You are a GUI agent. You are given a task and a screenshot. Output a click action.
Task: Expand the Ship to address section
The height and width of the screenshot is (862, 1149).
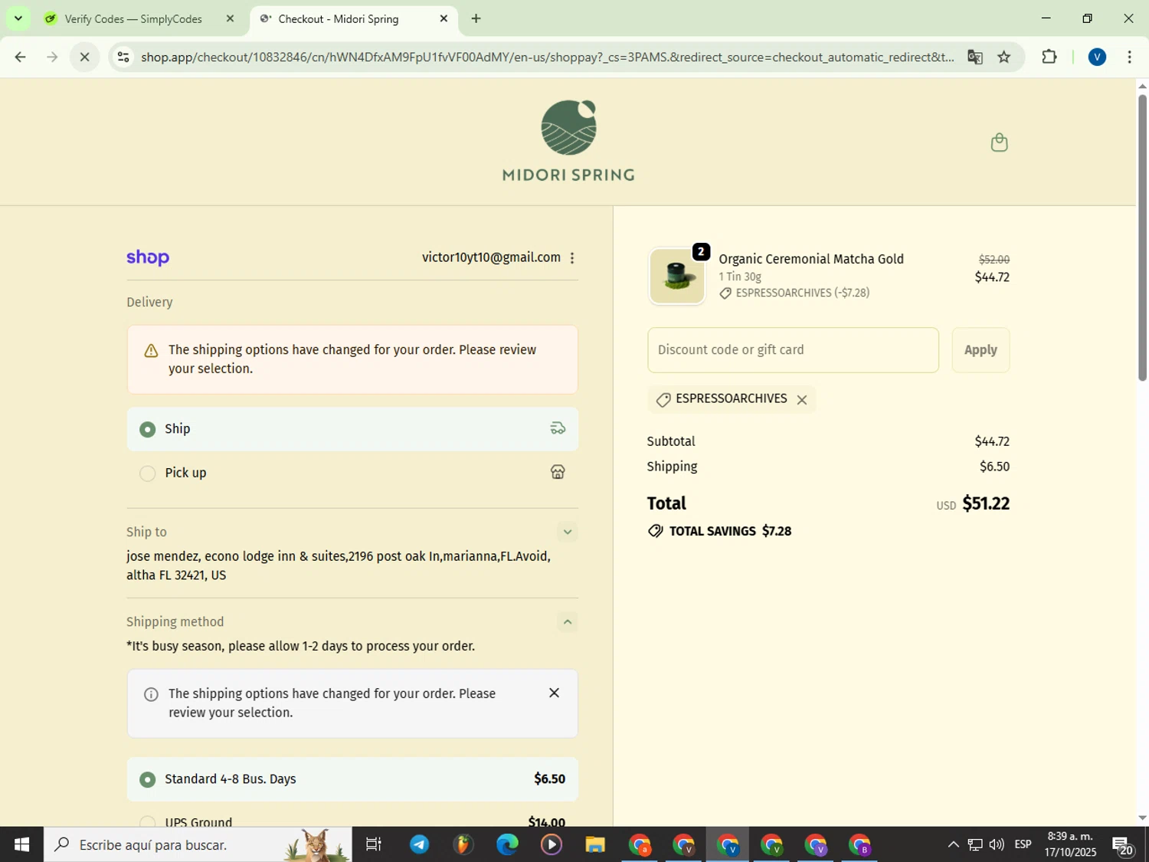567,532
